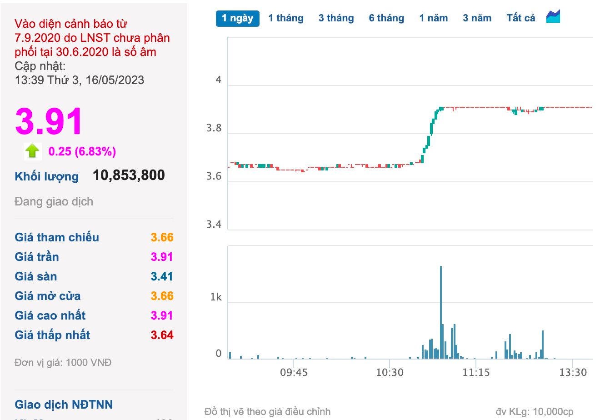Click 'Đồ thị vẽ theo giá điều chỉnh' caption
600x420 pixels.
(267, 412)
